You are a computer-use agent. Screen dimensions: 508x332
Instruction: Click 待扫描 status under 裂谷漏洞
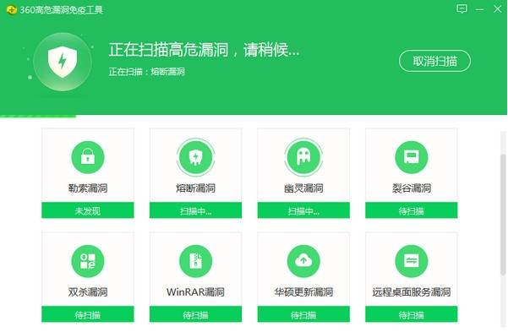[411, 210]
